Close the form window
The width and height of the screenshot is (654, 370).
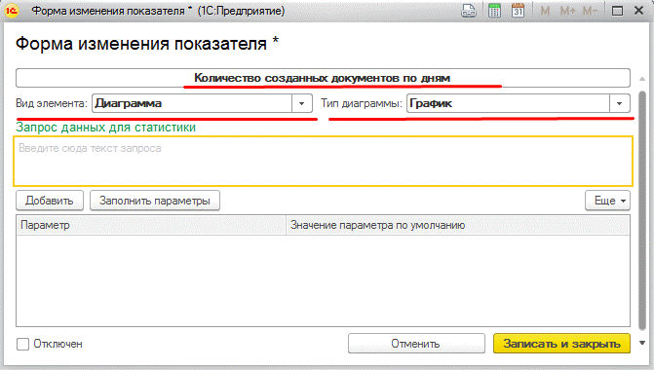[x=639, y=11]
